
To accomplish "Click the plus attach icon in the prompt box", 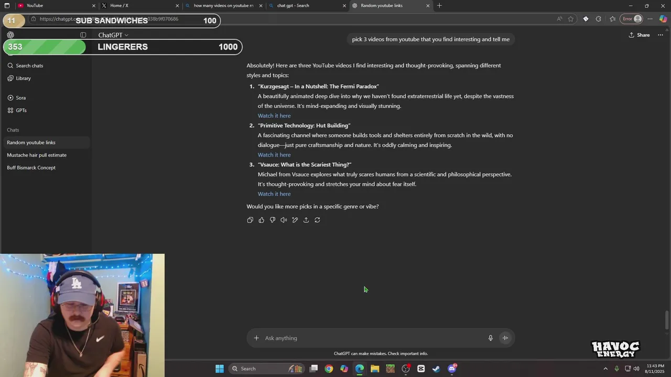I will 256,338.
